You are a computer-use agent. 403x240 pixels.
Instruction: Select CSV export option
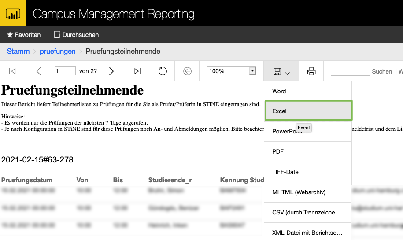[306, 213]
